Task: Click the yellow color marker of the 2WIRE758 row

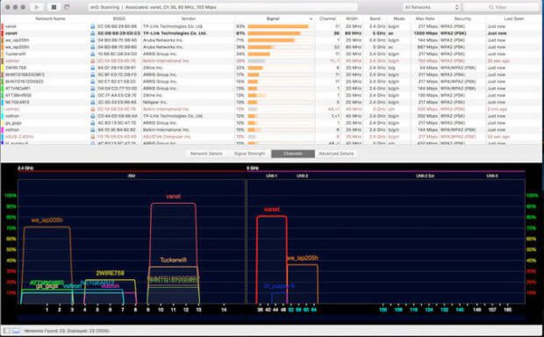Action: coord(3,68)
